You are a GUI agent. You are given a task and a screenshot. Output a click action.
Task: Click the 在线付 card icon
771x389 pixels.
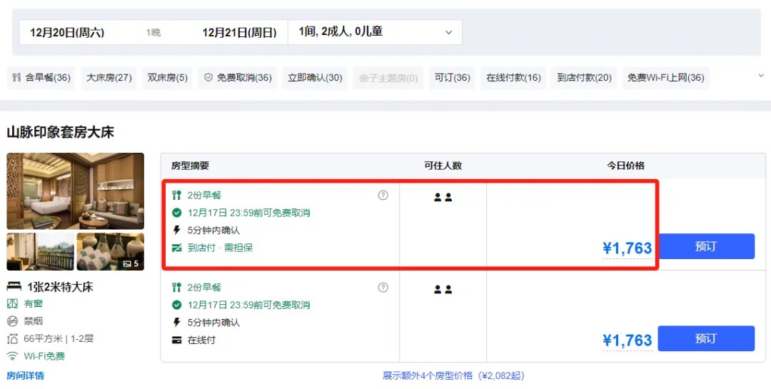pos(177,340)
